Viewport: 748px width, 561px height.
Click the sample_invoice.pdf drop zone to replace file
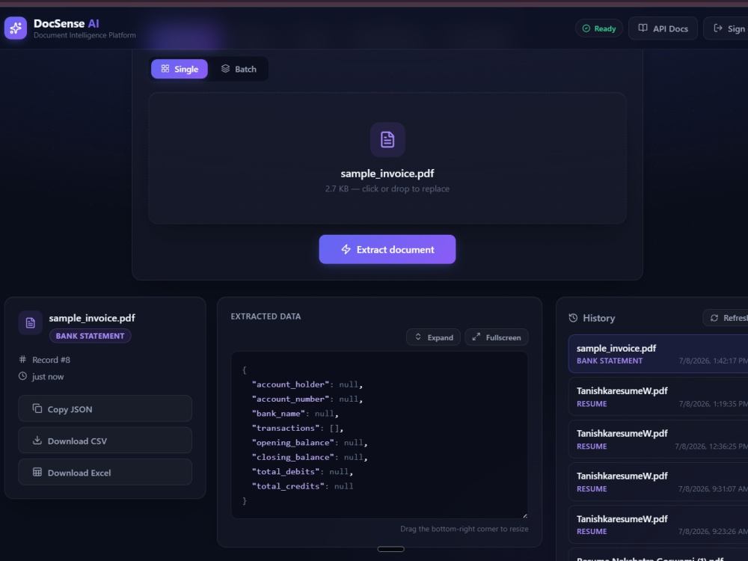pos(387,159)
